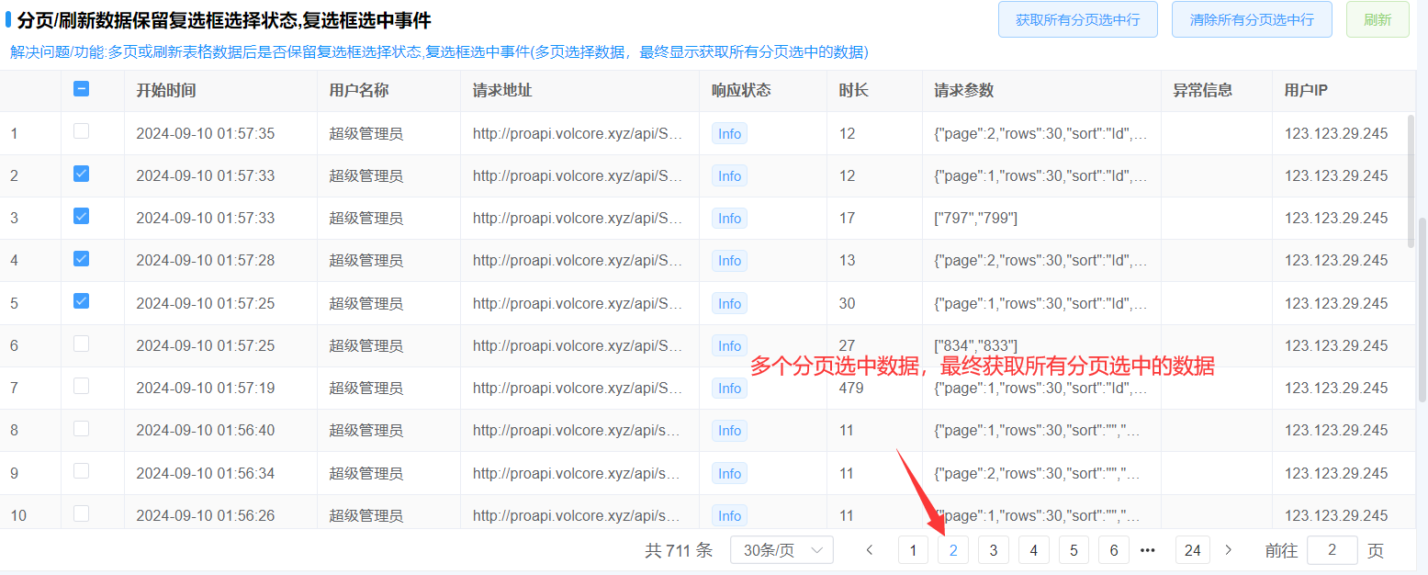
Task: Select page 3 in pagination
Action: click(x=994, y=550)
